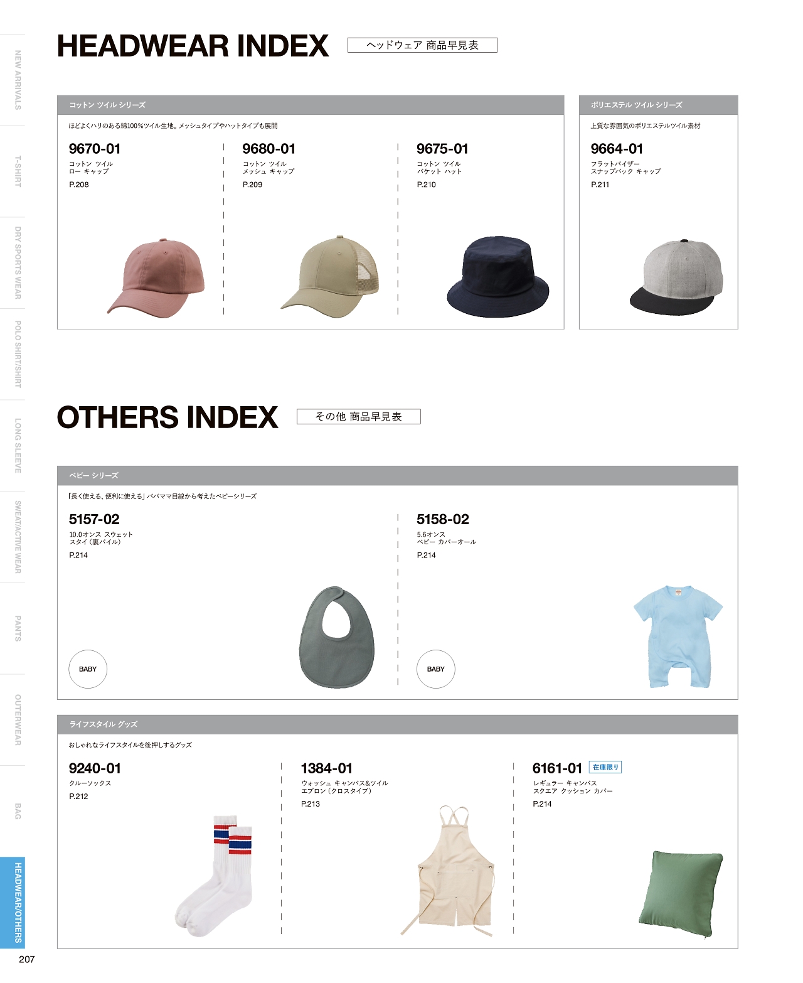Click the gray baby bib image
The image size is (803, 983).
click(x=336, y=637)
